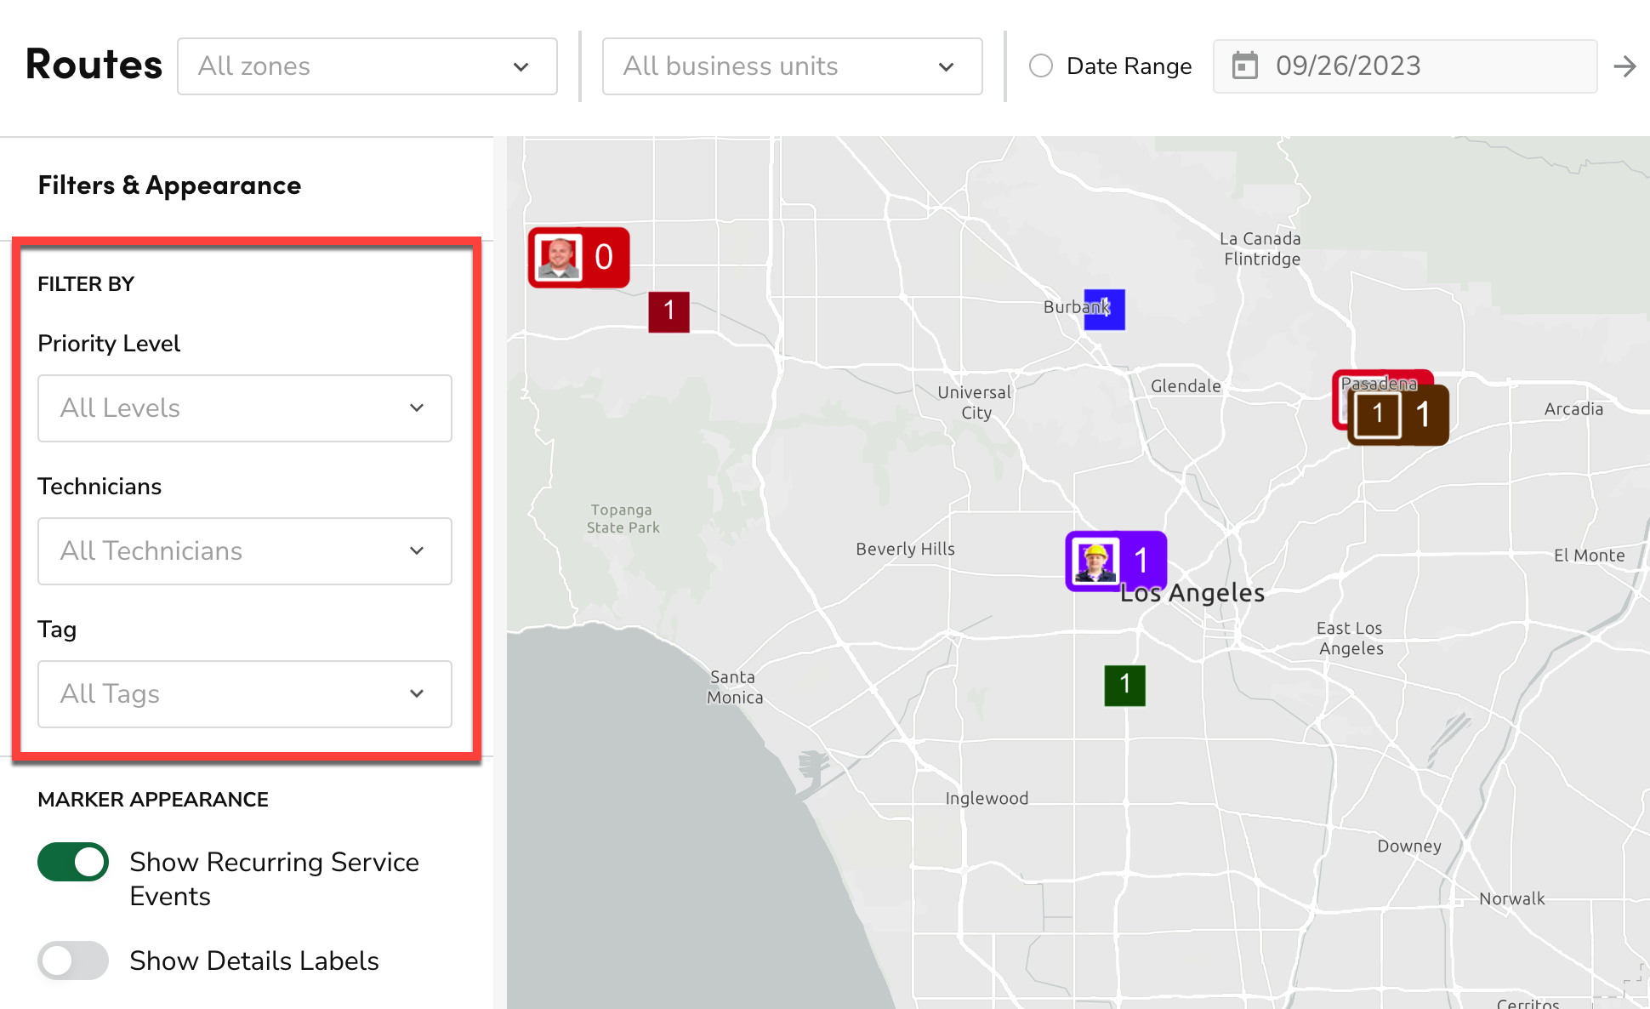Click the next date arrow

click(x=1624, y=66)
